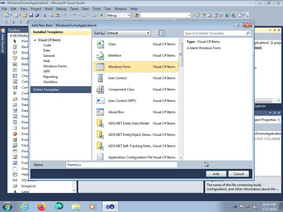Open the Data Sources side tab

point(2,41)
